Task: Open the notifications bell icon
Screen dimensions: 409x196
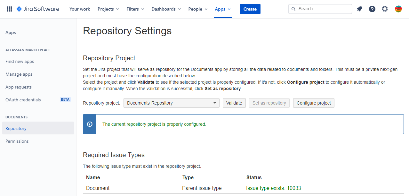Action: pos(359,9)
